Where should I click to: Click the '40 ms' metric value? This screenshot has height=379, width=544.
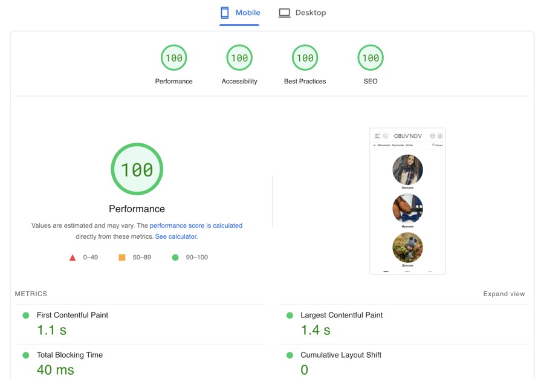pos(56,370)
